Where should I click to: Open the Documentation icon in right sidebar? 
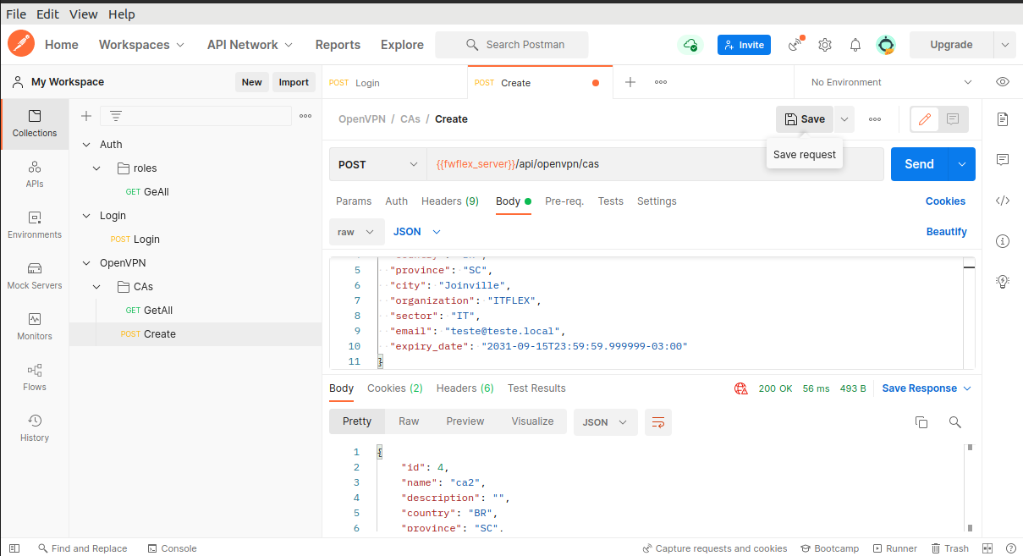click(1003, 119)
